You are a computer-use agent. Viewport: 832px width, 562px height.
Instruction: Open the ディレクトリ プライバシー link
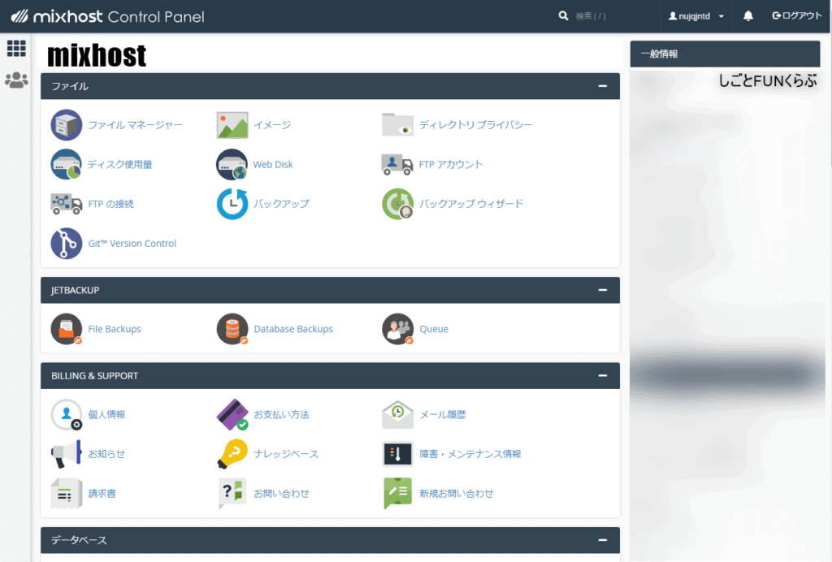475,125
